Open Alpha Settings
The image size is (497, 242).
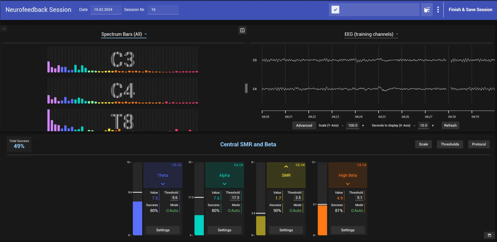tap(225, 230)
